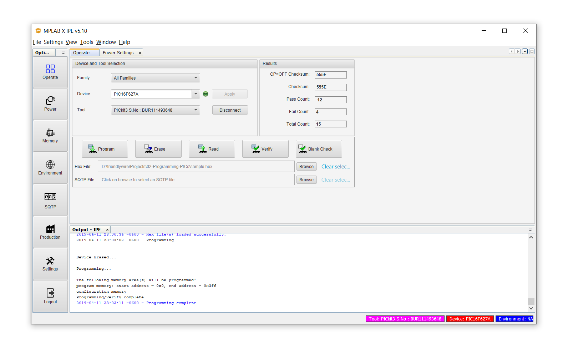Click the Hex File path field

tap(196, 167)
